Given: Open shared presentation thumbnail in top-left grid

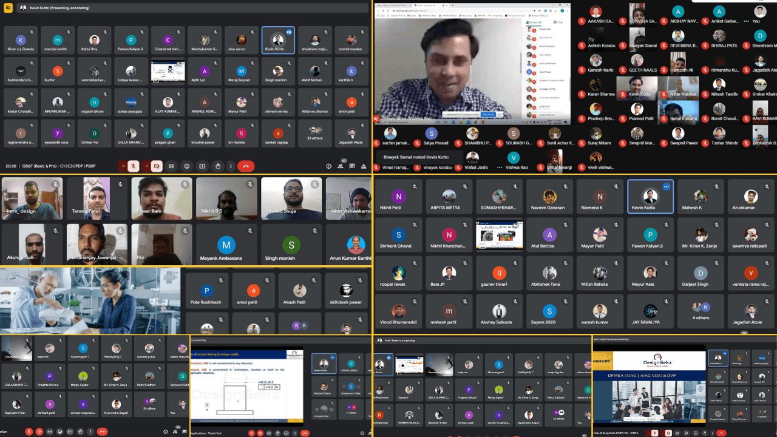Looking at the screenshot, I should (168, 71).
